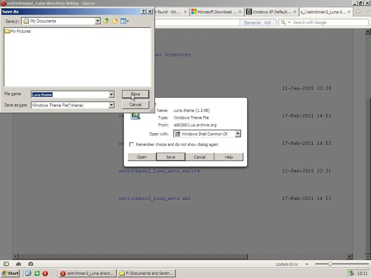Create new folder in Save As dialog
This screenshot has height=278, width=371.
[115, 21]
